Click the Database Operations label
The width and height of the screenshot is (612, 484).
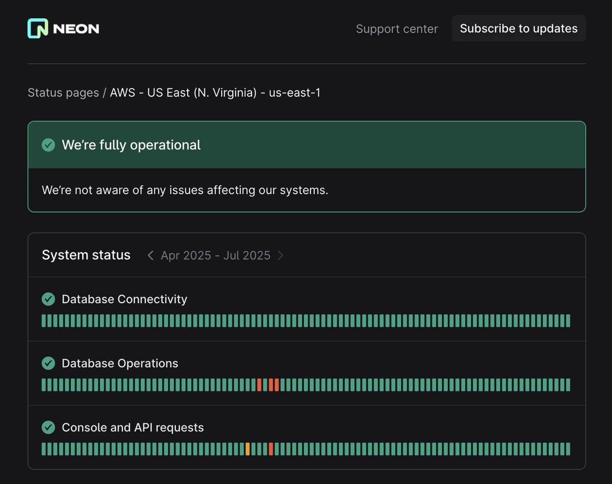tap(120, 363)
